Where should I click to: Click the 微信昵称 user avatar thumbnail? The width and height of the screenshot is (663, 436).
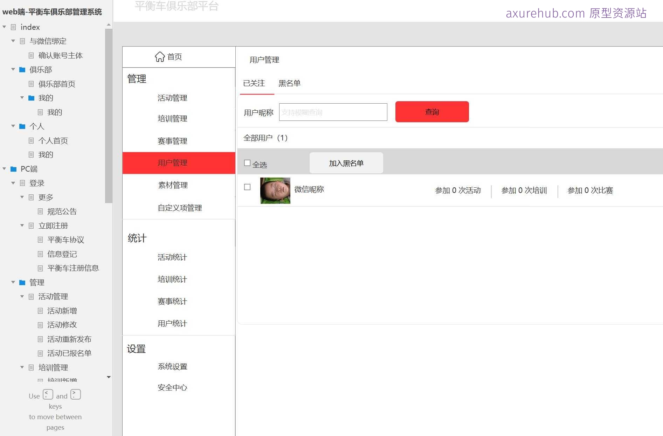pos(275,191)
